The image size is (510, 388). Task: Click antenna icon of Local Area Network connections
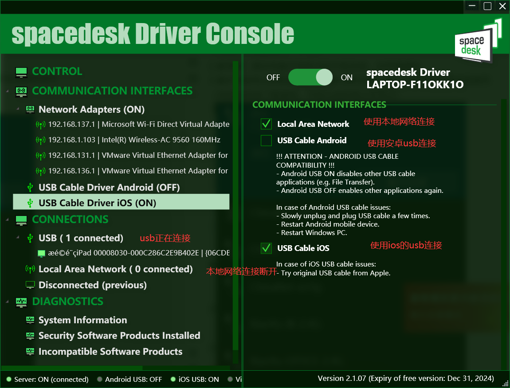[x=30, y=269]
